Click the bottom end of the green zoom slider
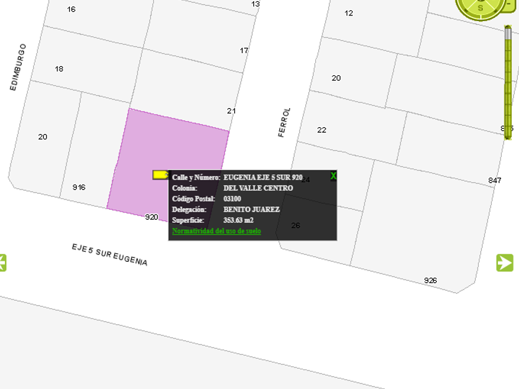The image size is (519, 389). [x=508, y=135]
